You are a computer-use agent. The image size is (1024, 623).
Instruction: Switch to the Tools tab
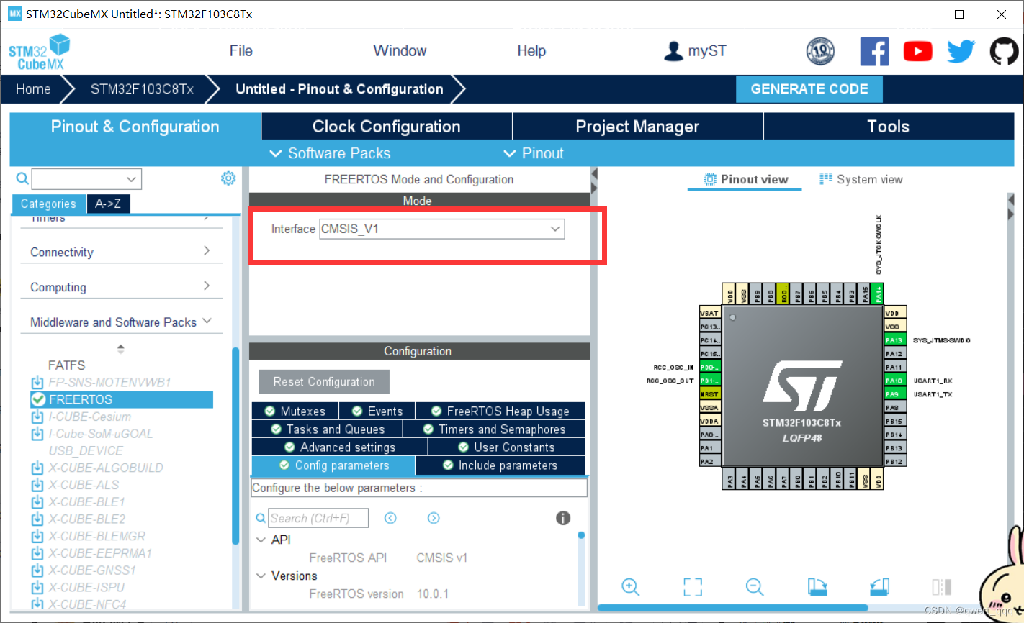pyautogui.click(x=889, y=127)
